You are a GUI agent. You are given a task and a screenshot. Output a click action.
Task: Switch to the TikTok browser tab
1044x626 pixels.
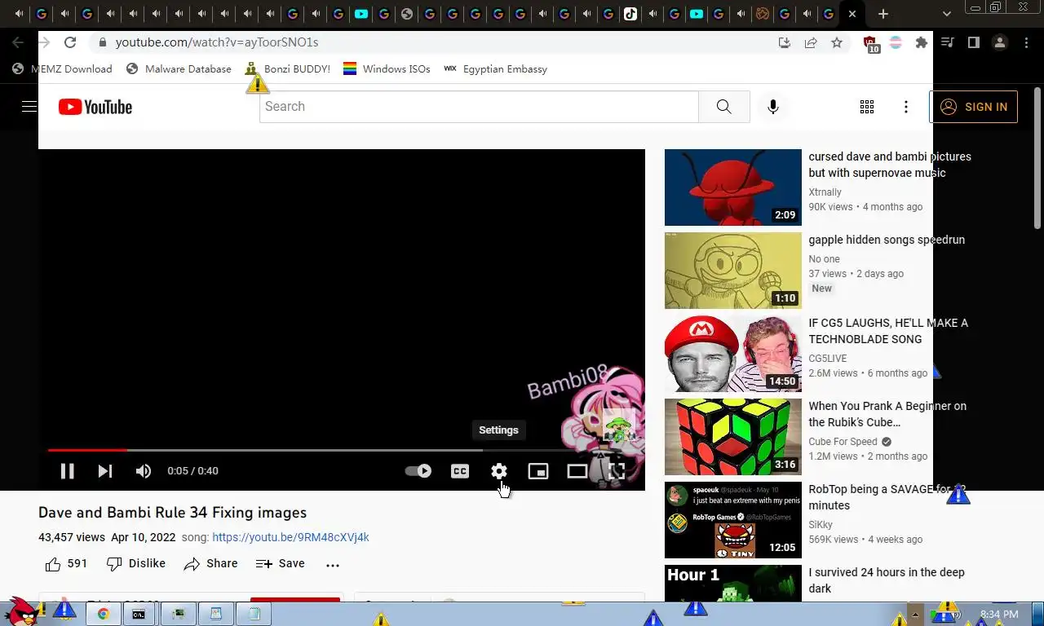[x=630, y=14]
